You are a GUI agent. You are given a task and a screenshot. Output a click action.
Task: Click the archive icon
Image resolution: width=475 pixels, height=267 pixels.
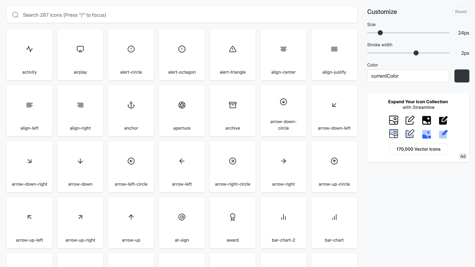(233, 111)
